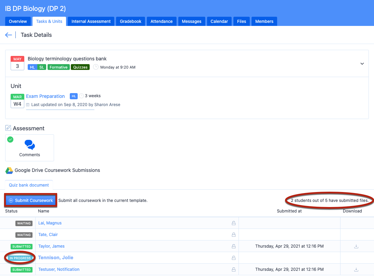Screen dimensions: 374x279
Task: Click the May 3 date badge
Action: [x=17, y=63]
